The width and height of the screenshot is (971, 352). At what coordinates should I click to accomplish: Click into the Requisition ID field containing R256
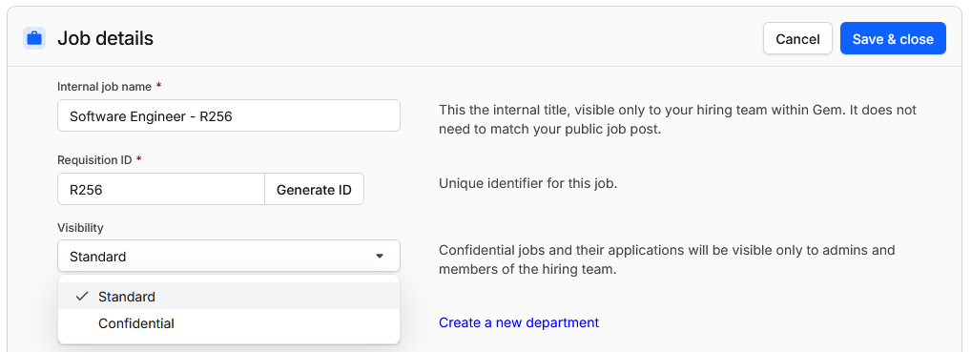(161, 190)
